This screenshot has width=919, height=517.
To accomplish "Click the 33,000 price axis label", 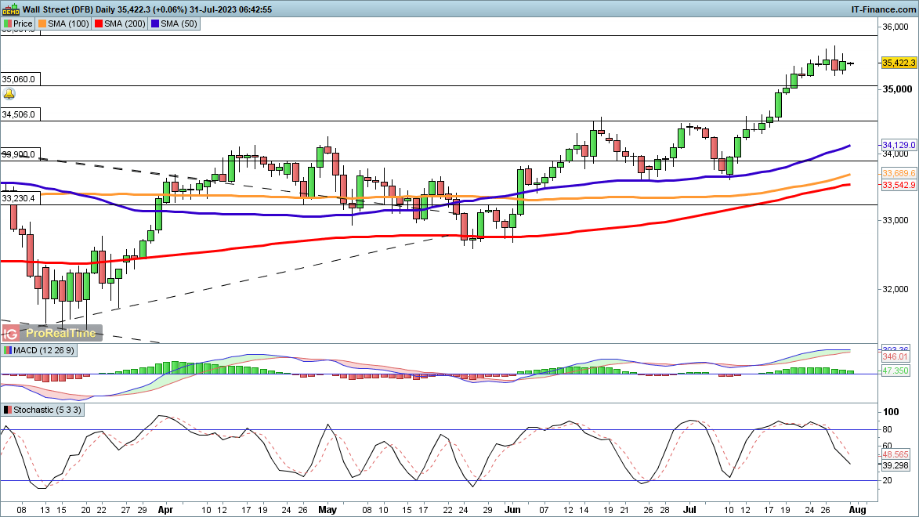I will click(x=895, y=220).
